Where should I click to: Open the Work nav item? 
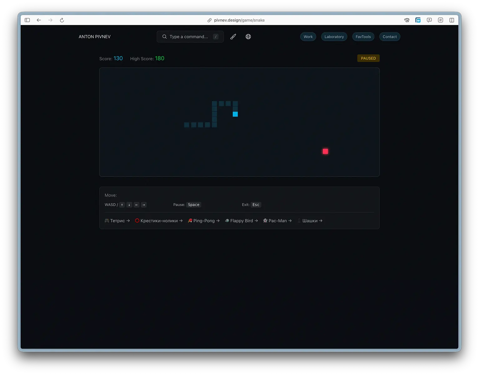point(308,37)
